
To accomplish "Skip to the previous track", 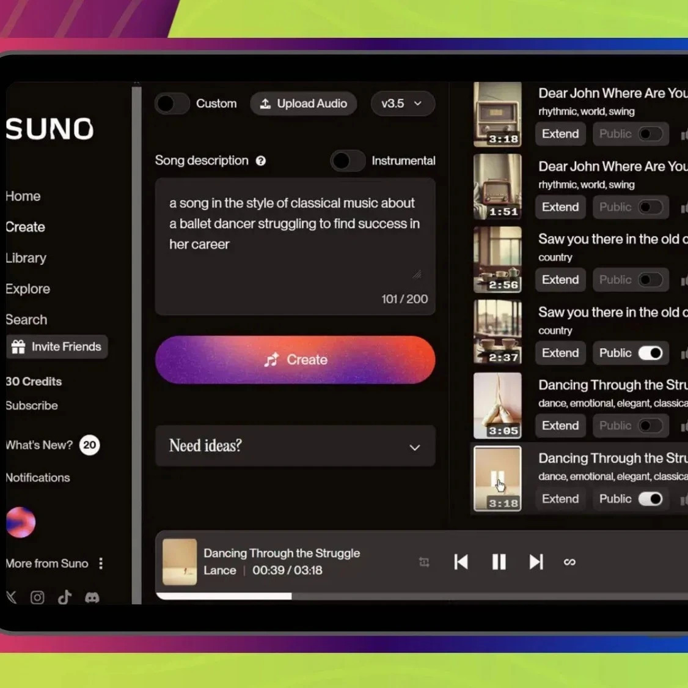I will coord(461,562).
